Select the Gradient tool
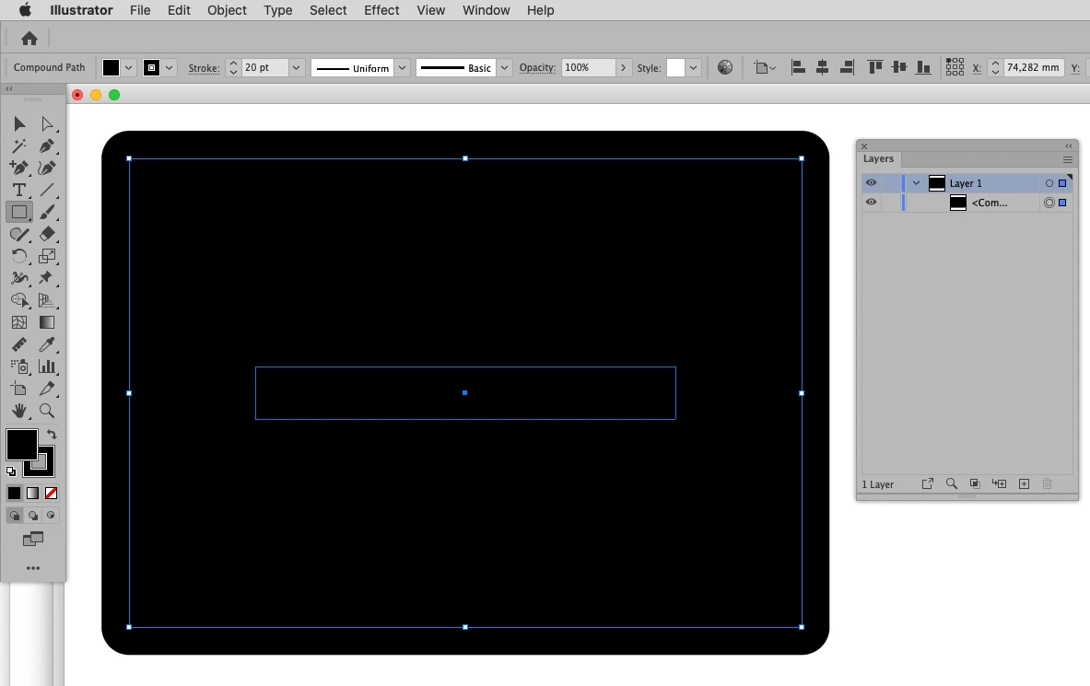Viewport: 1090px width, 686px height. click(47, 322)
